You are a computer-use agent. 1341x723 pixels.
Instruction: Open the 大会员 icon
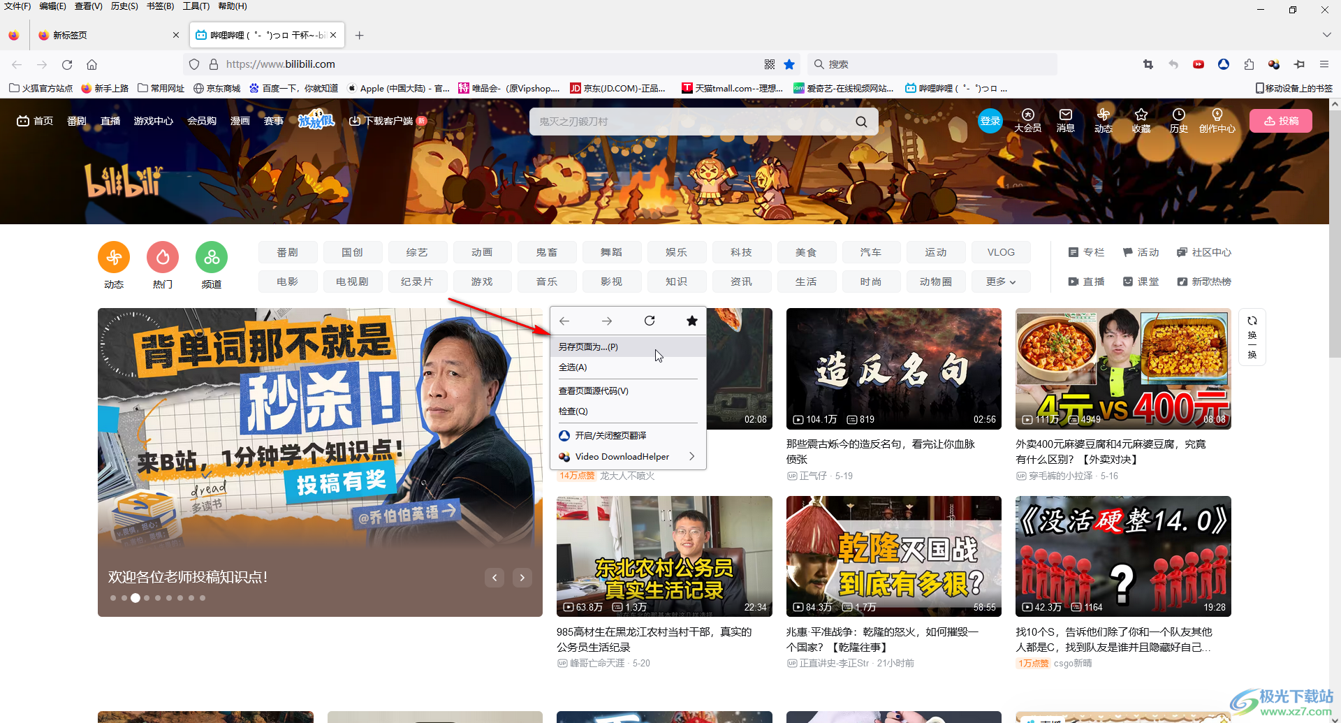point(1028,121)
